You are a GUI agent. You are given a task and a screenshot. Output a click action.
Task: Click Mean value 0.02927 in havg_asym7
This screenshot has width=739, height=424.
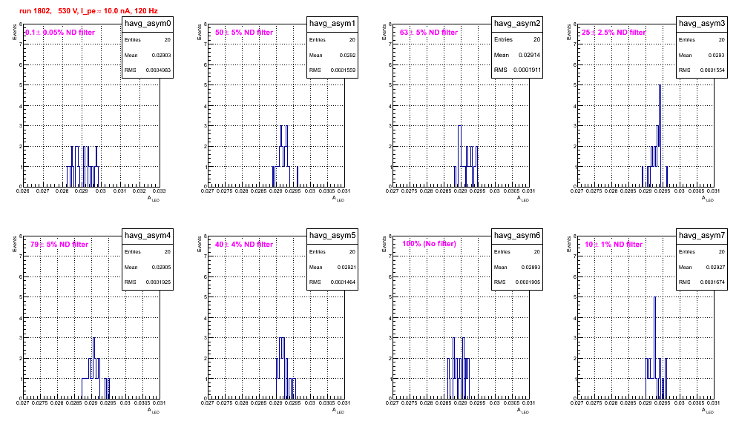715,267
